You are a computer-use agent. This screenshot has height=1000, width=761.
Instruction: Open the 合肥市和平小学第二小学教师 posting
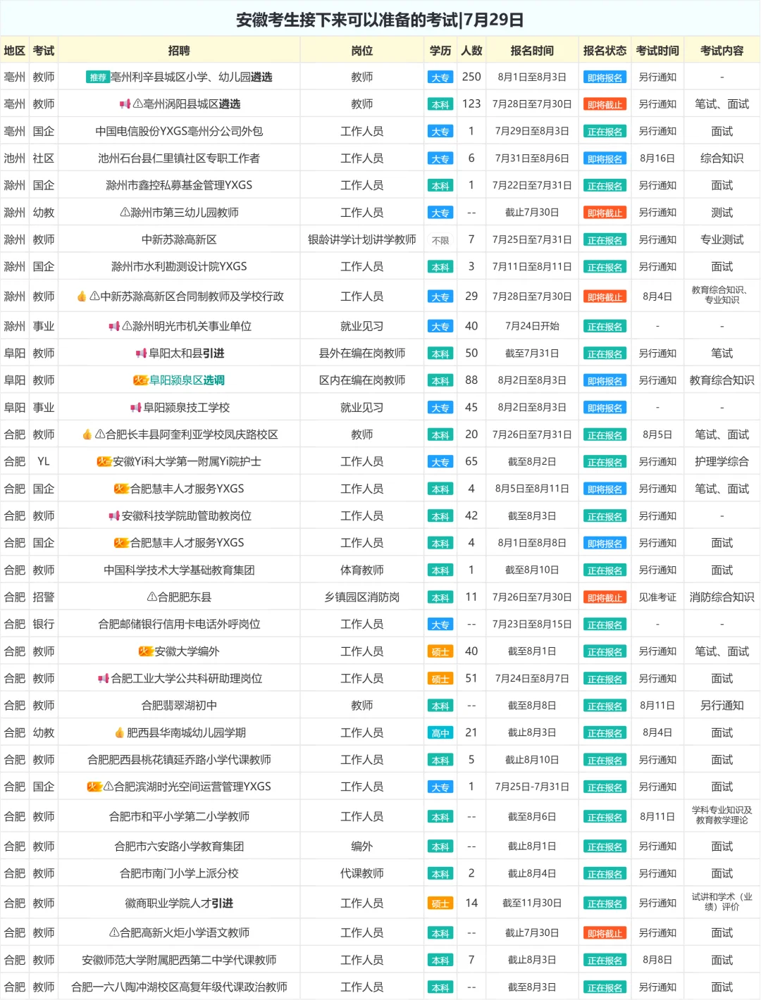click(179, 817)
